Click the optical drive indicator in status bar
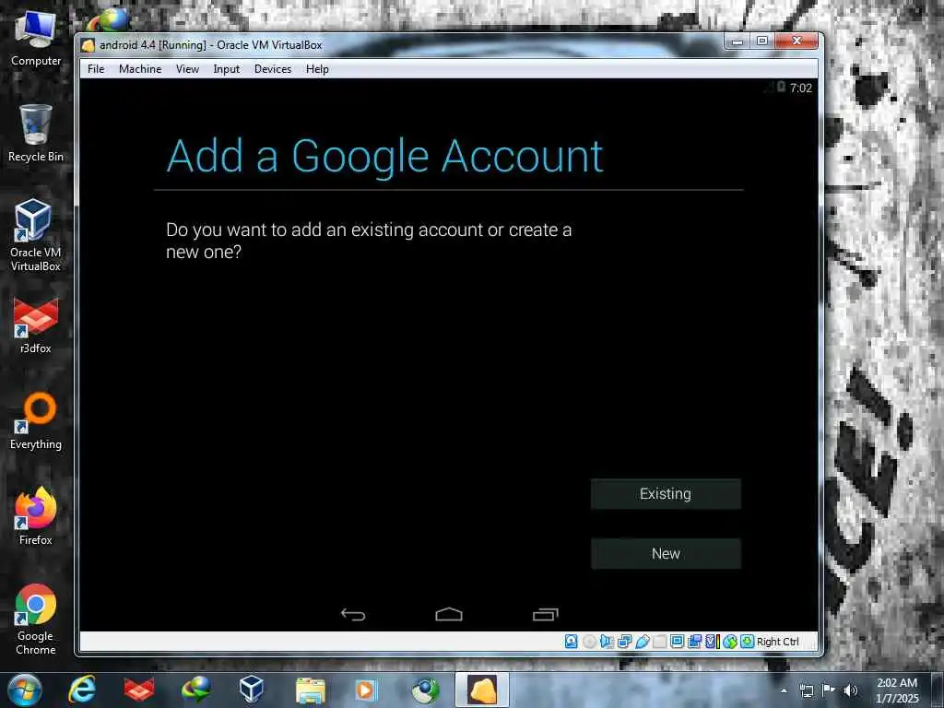Viewport: 944px width, 708px height. pyautogui.click(x=589, y=642)
